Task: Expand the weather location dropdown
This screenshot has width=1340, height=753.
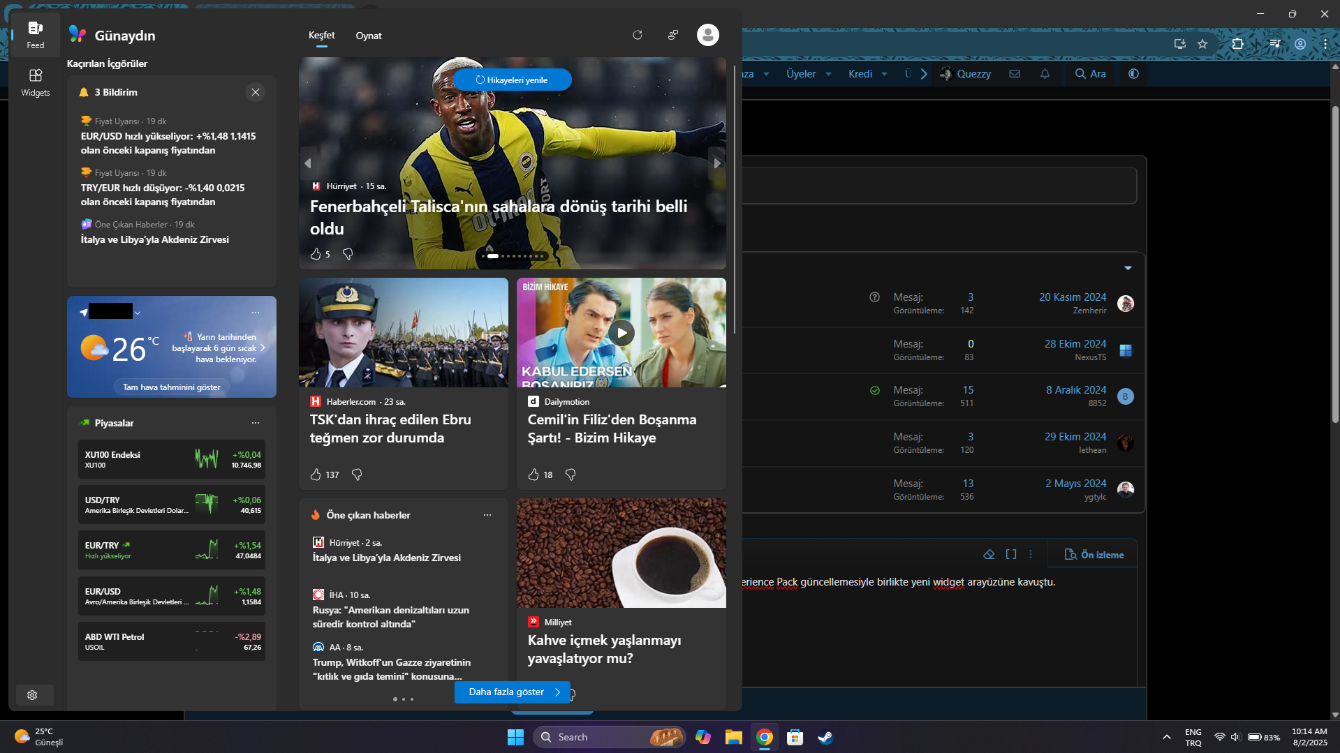Action: point(138,313)
